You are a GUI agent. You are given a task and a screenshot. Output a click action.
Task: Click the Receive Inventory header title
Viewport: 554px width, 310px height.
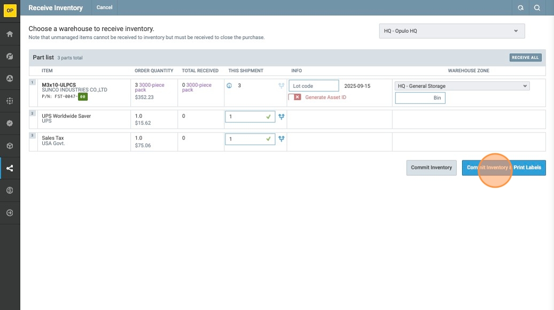pos(56,8)
